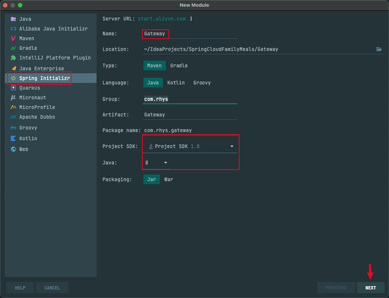This screenshot has height=298, width=389.
Task: Click the HELP button
Action: (20, 288)
